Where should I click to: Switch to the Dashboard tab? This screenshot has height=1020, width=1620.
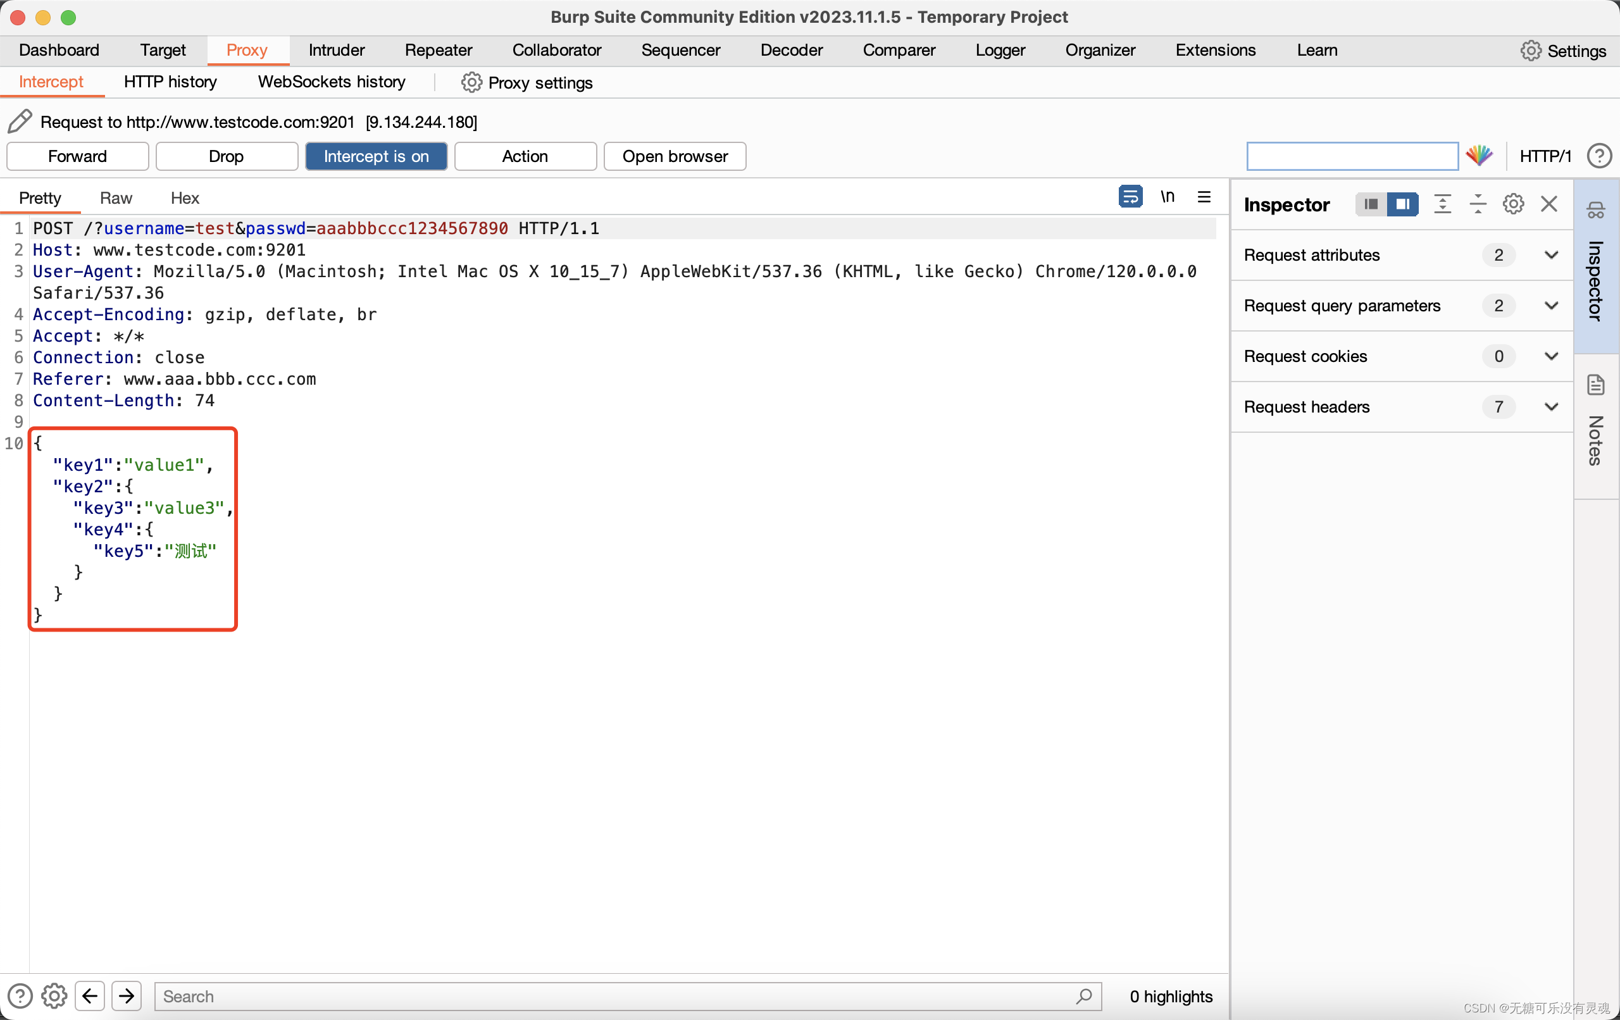pyautogui.click(x=59, y=51)
